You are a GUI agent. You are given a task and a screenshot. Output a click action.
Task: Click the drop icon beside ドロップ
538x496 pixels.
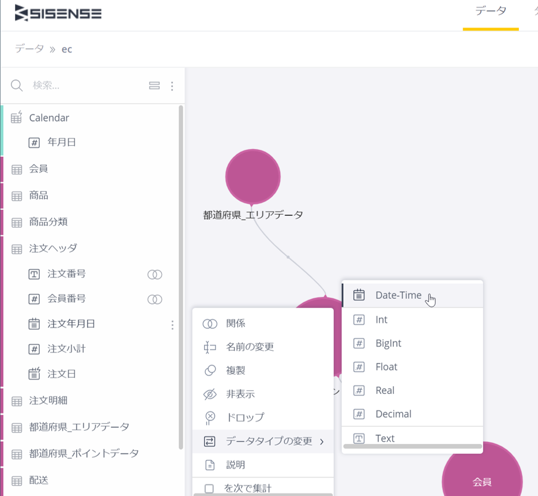(210, 418)
